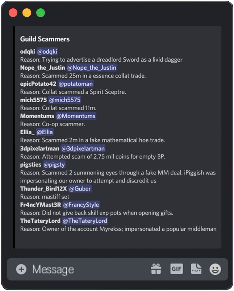Open the GIF picker
234x291 pixels.
point(176,269)
